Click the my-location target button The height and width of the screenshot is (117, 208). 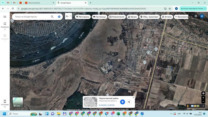click(x=203, y=93)
